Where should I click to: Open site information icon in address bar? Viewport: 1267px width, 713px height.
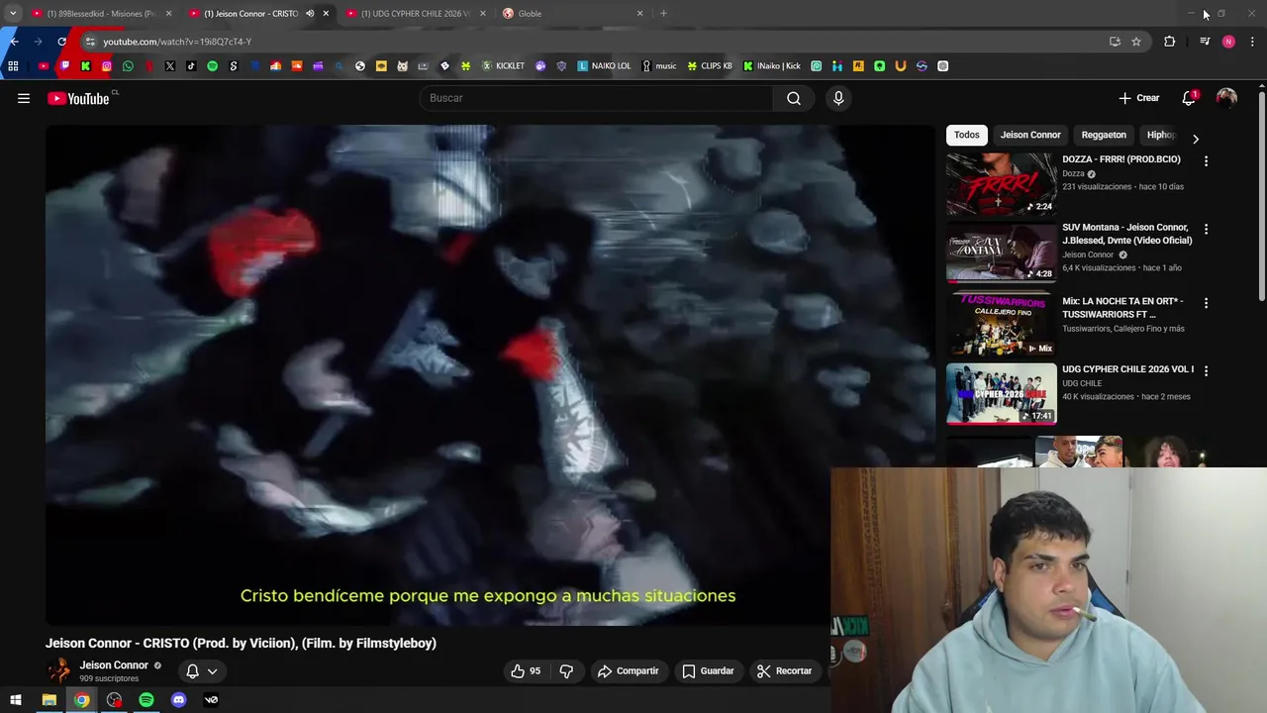tap(90, 42)
